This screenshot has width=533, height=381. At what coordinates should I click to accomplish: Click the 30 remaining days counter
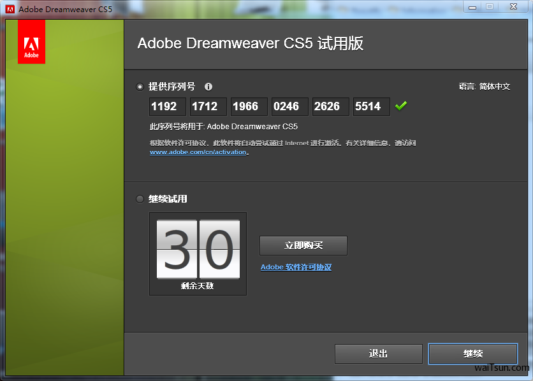point(198,250)
